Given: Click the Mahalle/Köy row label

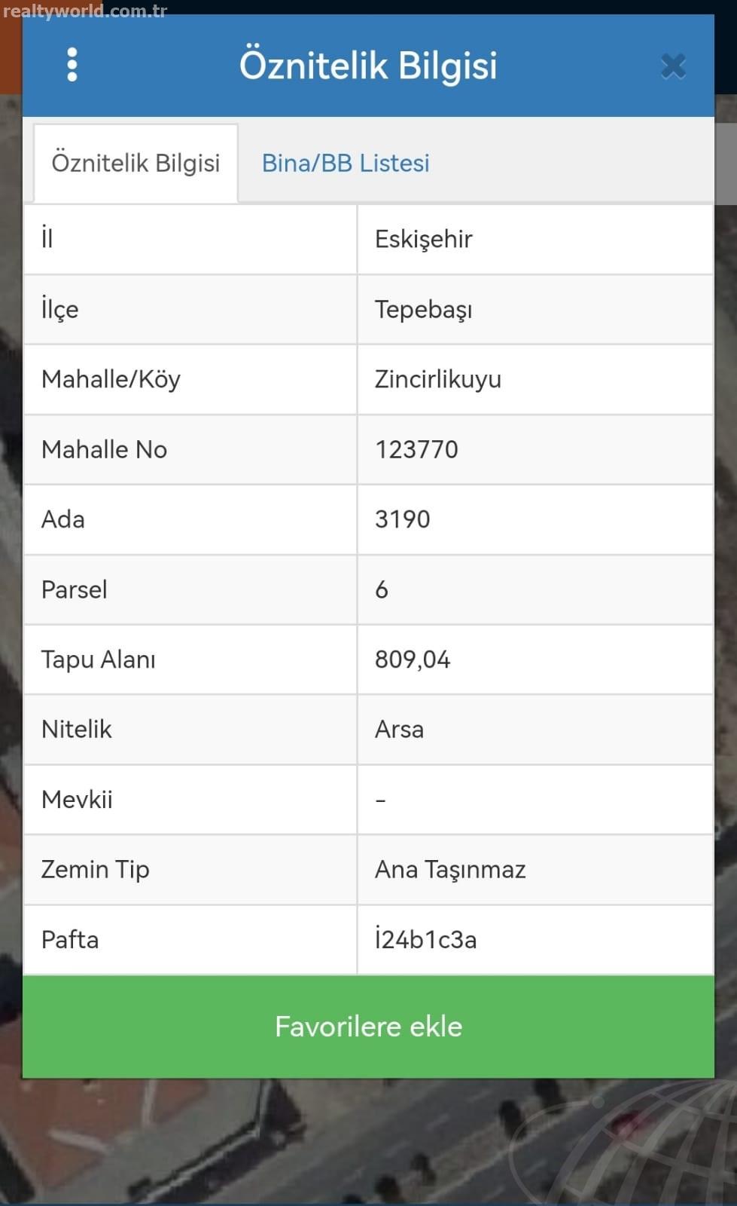Looking at the screenshot, I should point(111,380).
